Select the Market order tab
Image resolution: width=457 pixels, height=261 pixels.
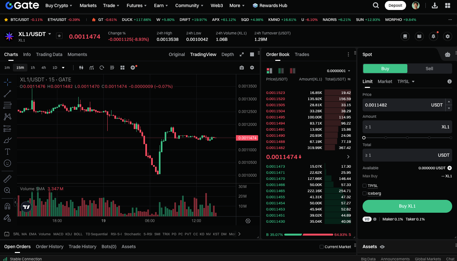click(385, 81)
